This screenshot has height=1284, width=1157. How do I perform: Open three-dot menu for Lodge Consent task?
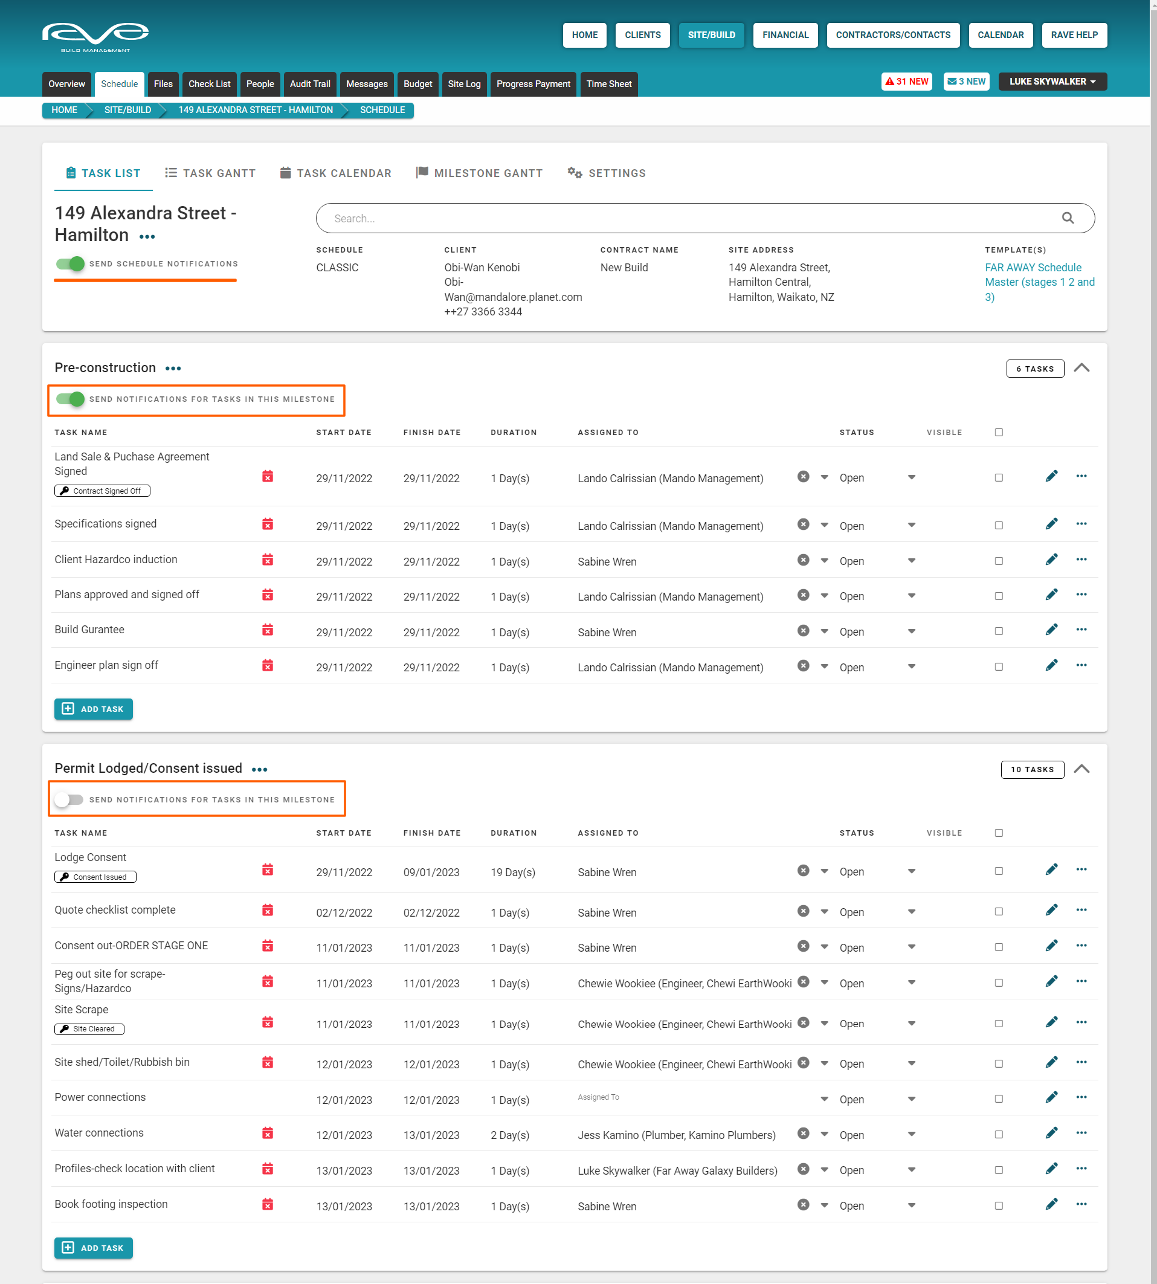pyautogui.click(x=1081, y=869)
